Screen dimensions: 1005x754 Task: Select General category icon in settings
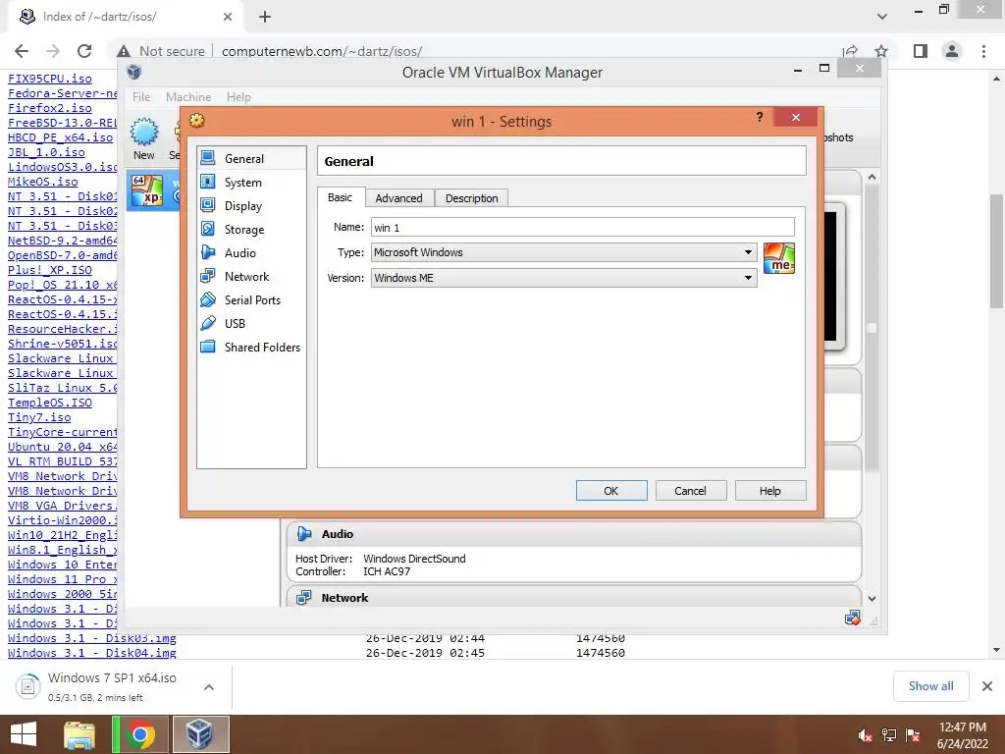[x=208, y=158]
